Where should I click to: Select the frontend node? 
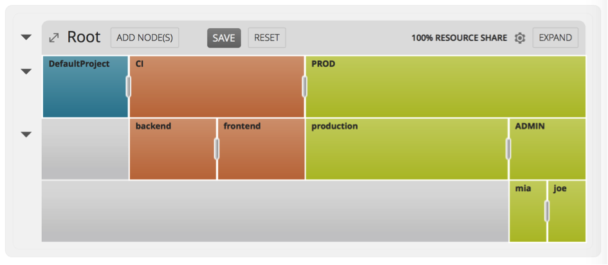(261, 149)
